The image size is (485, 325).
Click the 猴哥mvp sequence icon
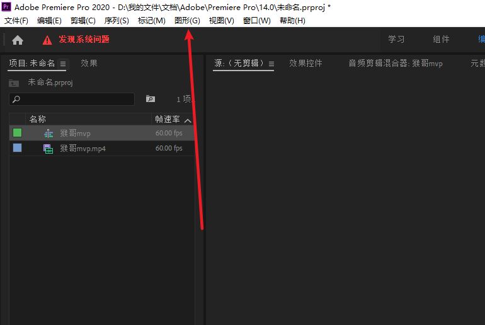click(48, 133)
